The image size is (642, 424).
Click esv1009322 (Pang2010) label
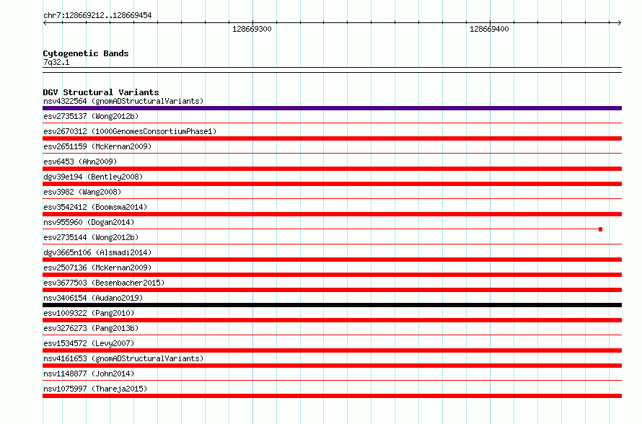(89, 313)
